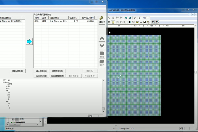Click the yellow board toolbar icon
The image size is (198, 132).
(113, 22)
